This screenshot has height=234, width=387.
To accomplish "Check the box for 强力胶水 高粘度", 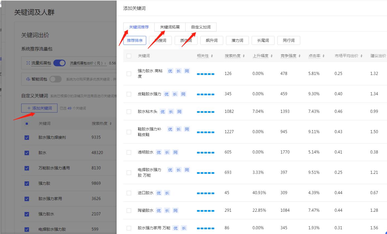I will pyautogui.click(x=129, y=74).
